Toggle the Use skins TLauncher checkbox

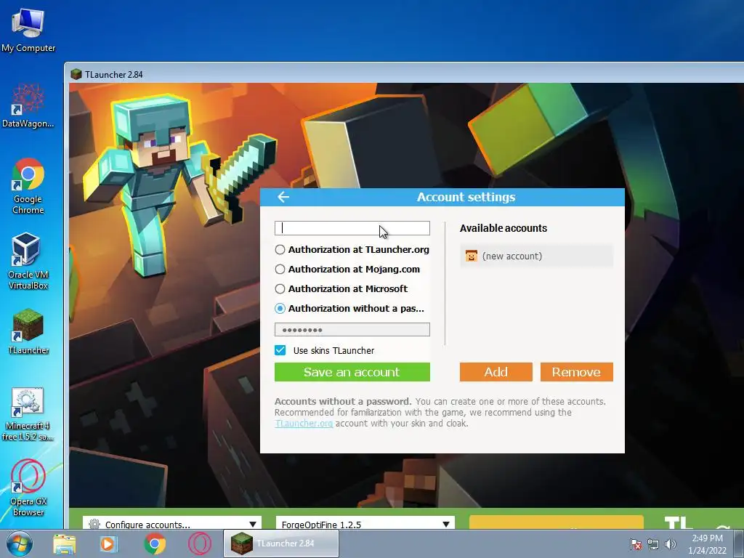280,350
